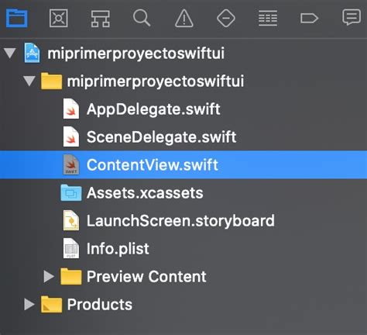Screen dimensions: 367x335
Task: Open the Breakpoint navigator tag icon
Action: click(309, 19)
